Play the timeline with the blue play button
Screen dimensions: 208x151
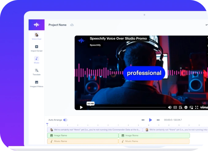pos(150,120)
